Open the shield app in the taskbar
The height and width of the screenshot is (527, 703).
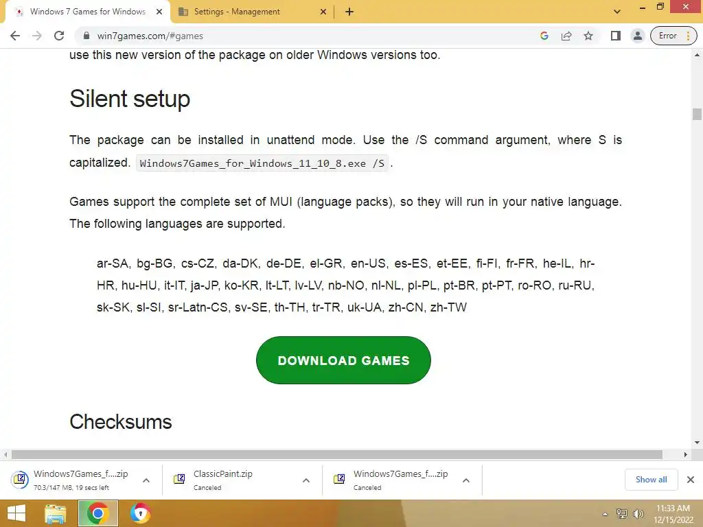point(140,513)
